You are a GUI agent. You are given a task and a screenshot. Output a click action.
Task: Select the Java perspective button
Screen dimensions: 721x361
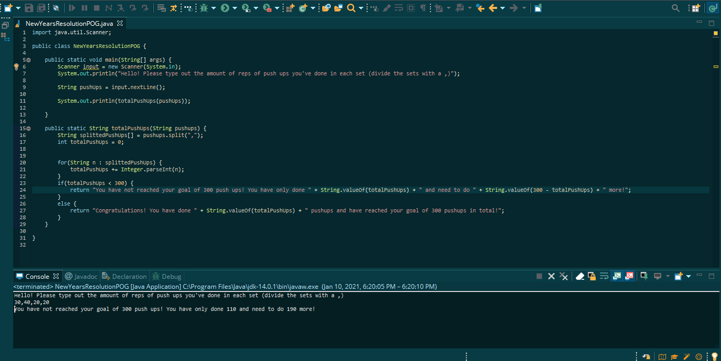[713, 8]
